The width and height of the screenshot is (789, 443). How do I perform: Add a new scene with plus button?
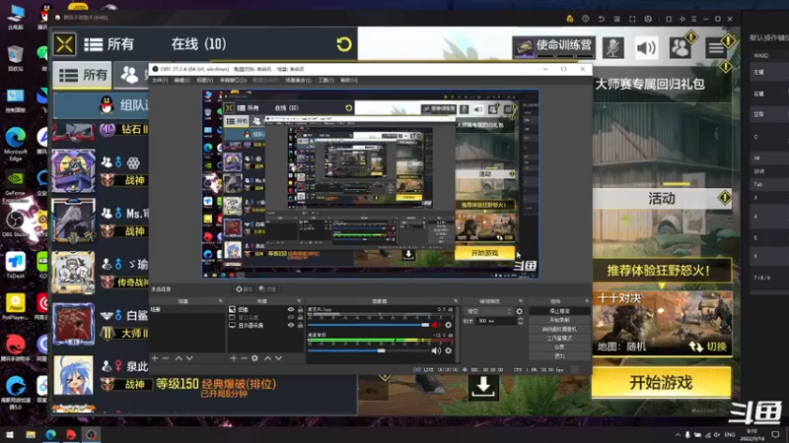pos(155,358)
